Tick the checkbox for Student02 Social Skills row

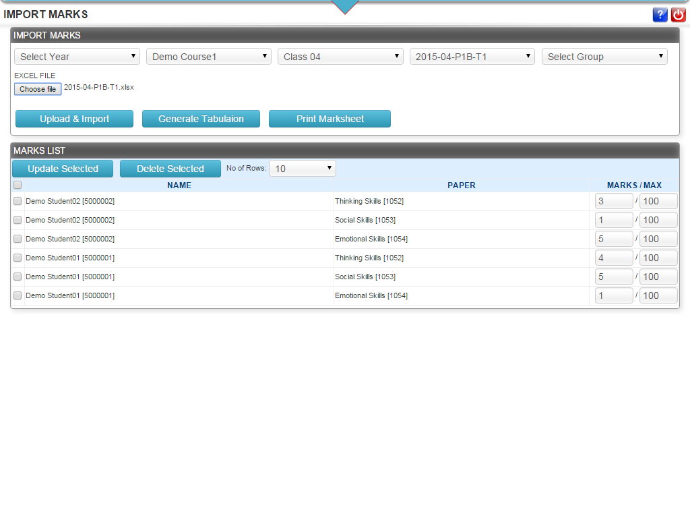point(18,221)
